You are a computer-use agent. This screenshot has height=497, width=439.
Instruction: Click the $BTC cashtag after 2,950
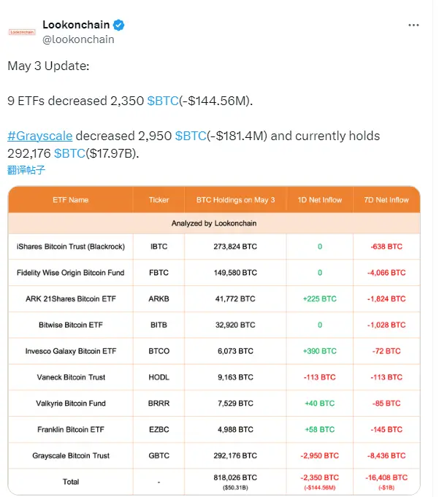click(191, 136)
